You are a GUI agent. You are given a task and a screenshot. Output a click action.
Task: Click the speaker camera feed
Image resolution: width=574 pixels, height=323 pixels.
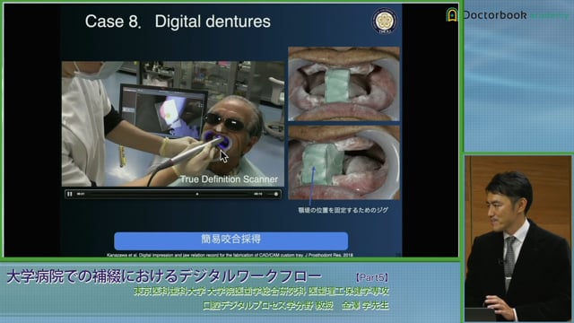[x=518, y=239]
